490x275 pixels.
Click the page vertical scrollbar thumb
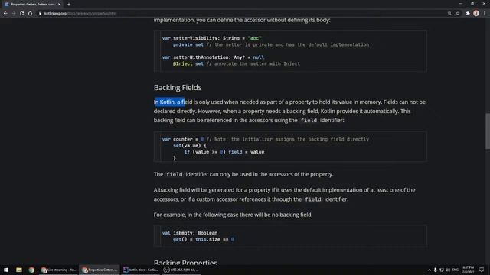487,131
